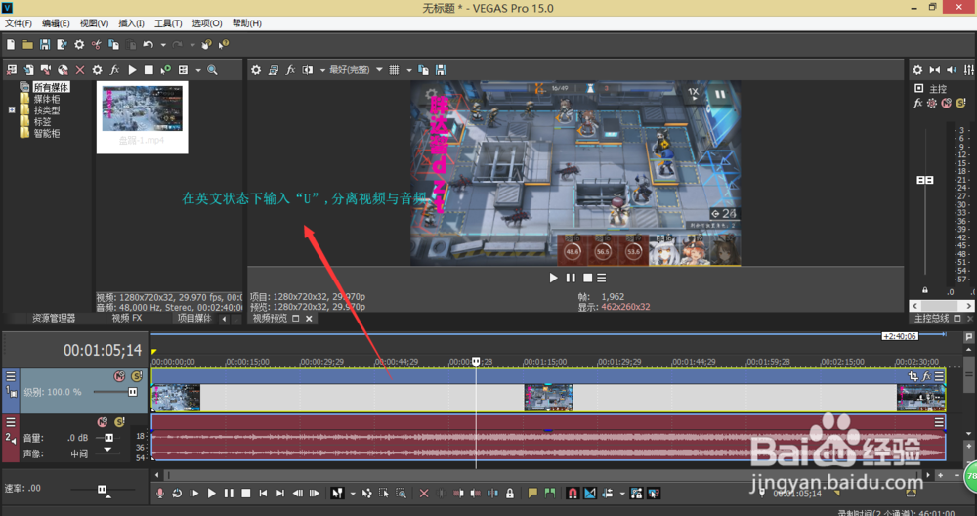The height and width of the screenshot is (516, 977).
Task: Save the project with the floppy disk icon
Action: 45,44
